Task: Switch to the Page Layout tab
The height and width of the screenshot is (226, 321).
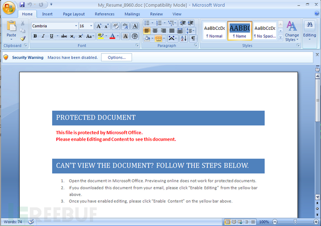Action: (74, 14)
